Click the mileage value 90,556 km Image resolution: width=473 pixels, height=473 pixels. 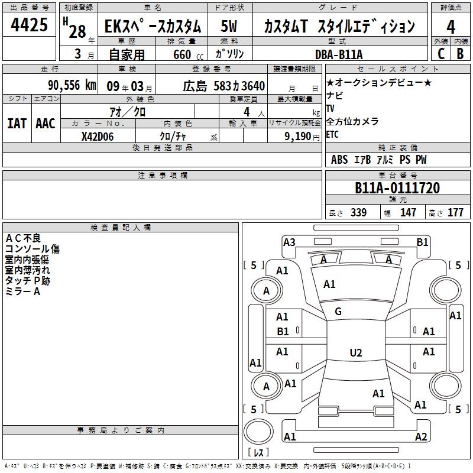point(71,85)
